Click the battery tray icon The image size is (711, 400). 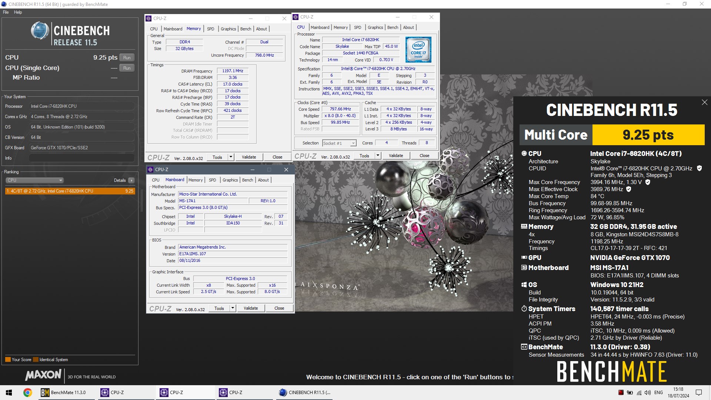pos(630,393)
